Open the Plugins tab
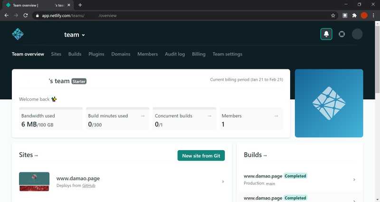Screen dimensions: 380x202 96,54
